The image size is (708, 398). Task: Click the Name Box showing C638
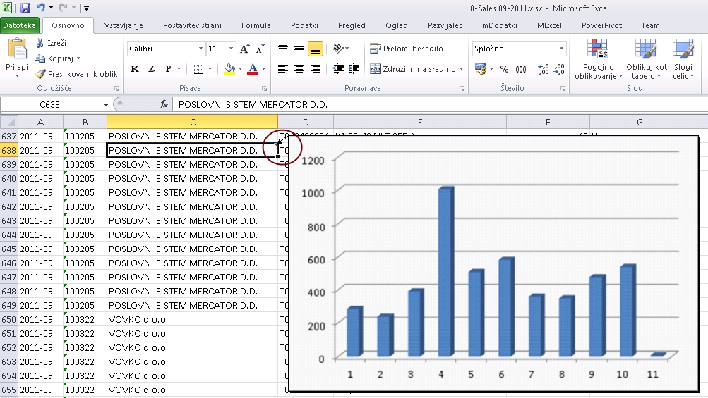[x=50, y=104]
